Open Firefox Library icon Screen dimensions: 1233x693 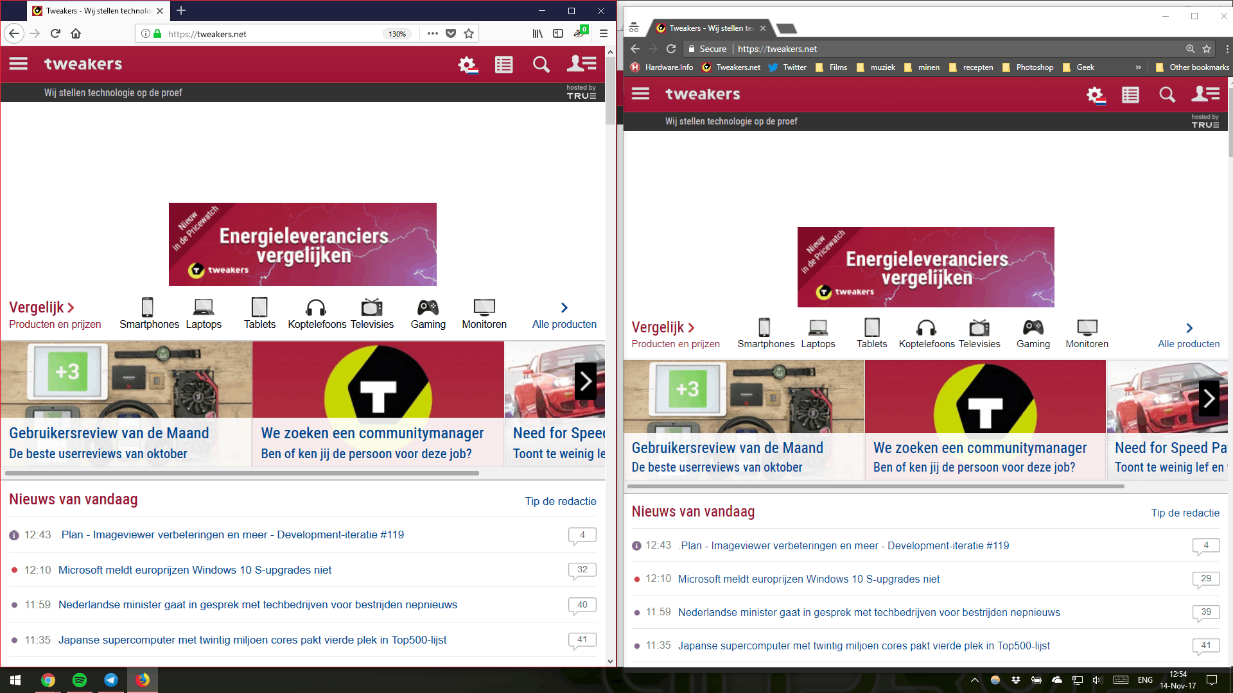(538, 34)
